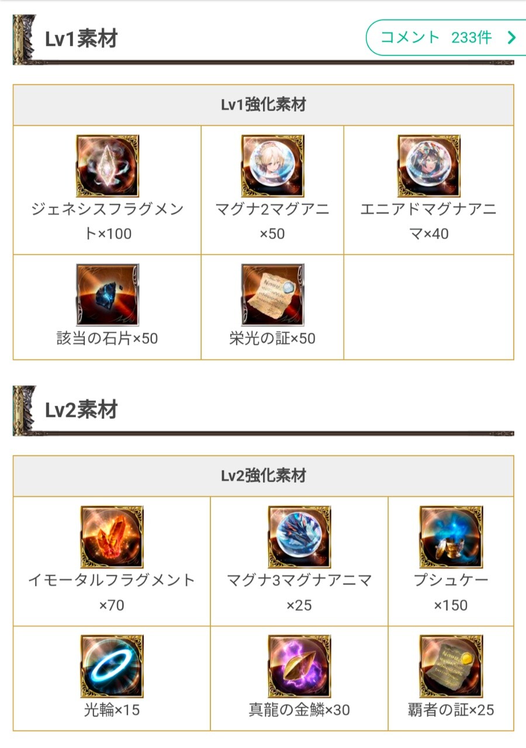Click the chevron arrow in comment button
Image resolution: width=526 pixels, height=748 pixels.
pos(512,38)
